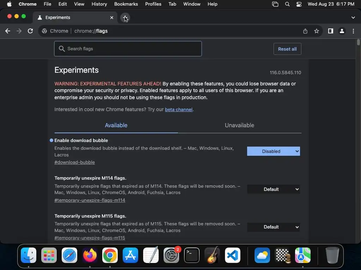Open the App Store from the Dock
This screenshot has height=270, width=361.
point(130,255)
